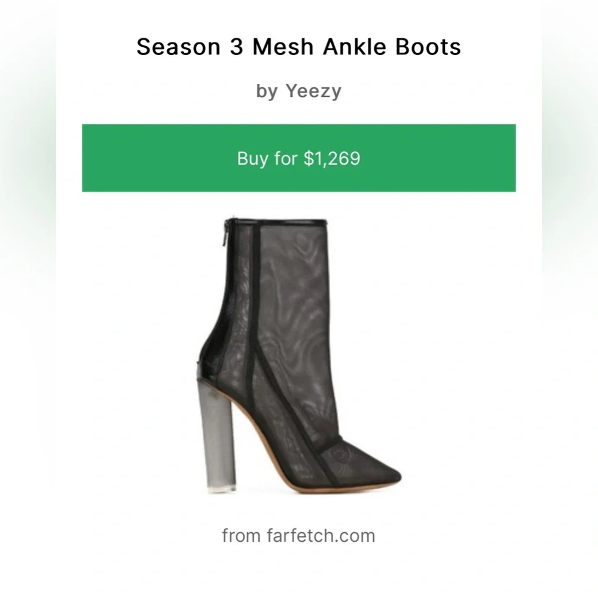Click the Season 3 Mesh Ankle Boots title

[x=298, y=47]
